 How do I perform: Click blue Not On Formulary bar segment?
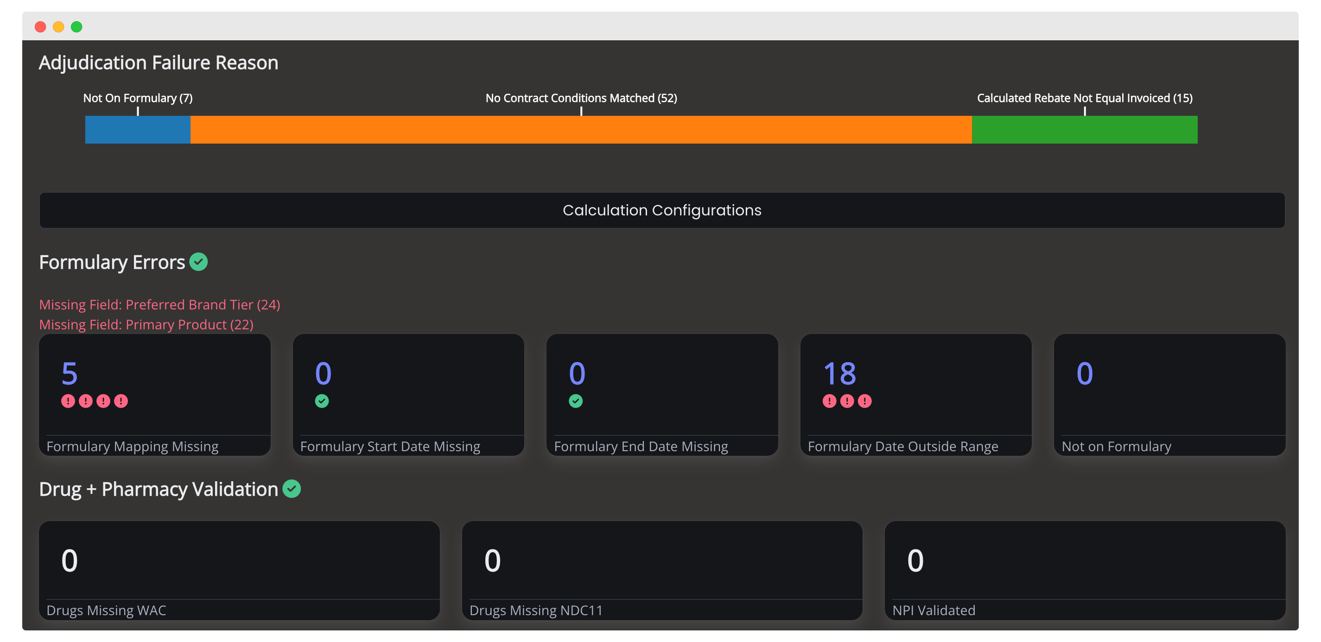[138, 129]
